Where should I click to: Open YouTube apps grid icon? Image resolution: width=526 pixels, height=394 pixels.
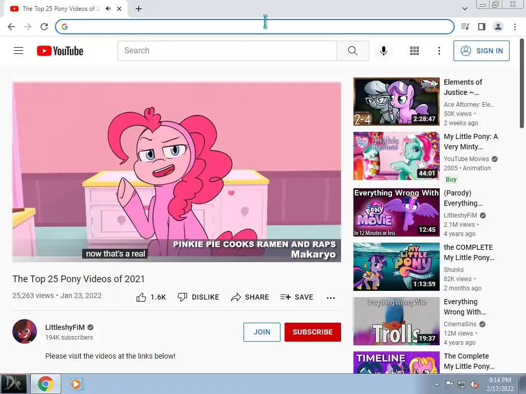pyautogui.click(x=415, y=51)
